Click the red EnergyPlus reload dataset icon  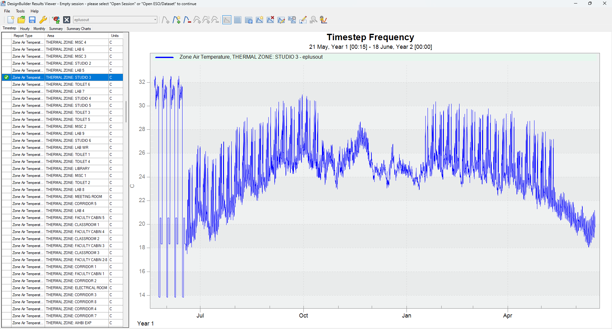tap(56, 20)
